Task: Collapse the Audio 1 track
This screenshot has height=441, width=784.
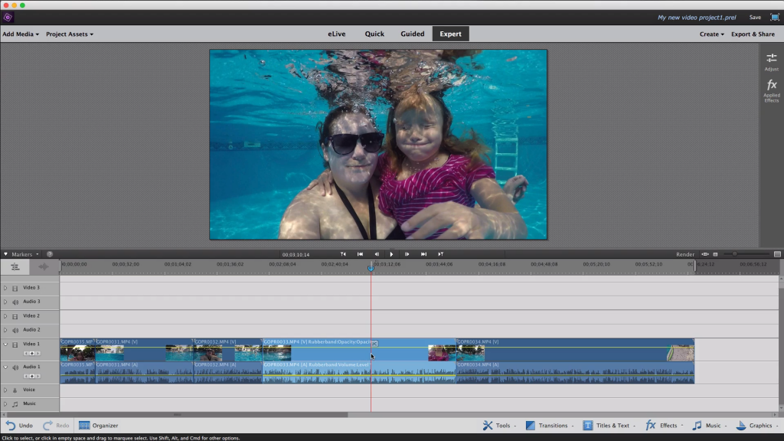Action: (5, 367)
